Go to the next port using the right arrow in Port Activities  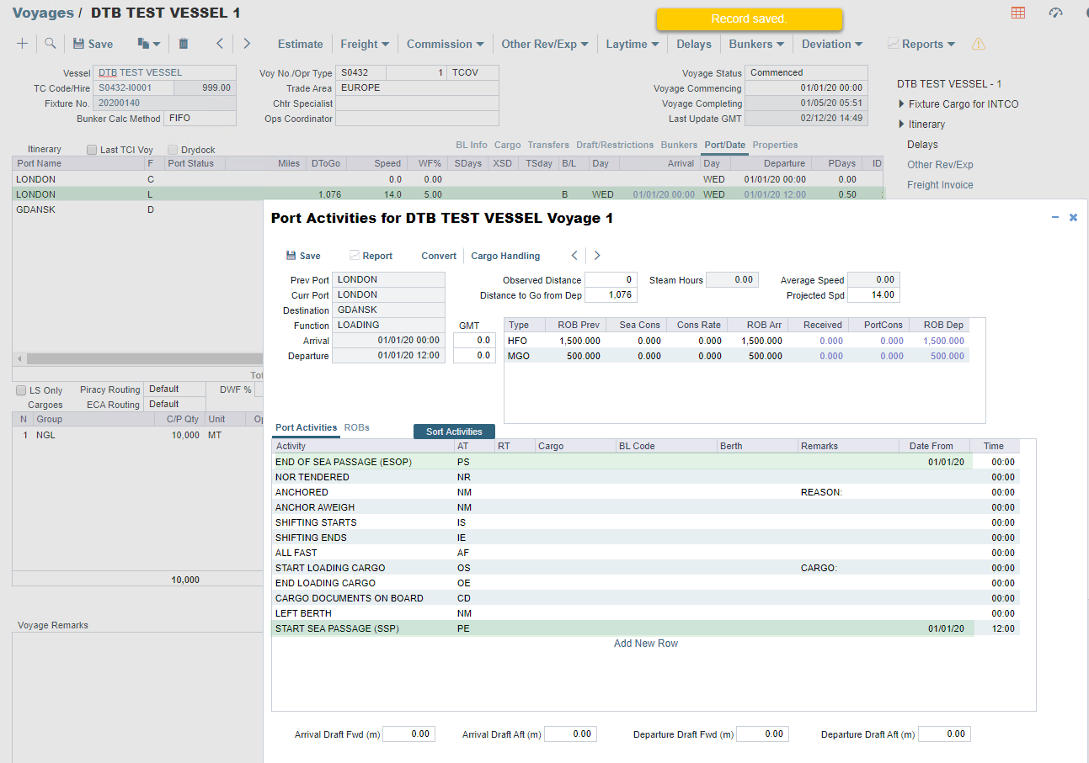[x=597, y=256]
